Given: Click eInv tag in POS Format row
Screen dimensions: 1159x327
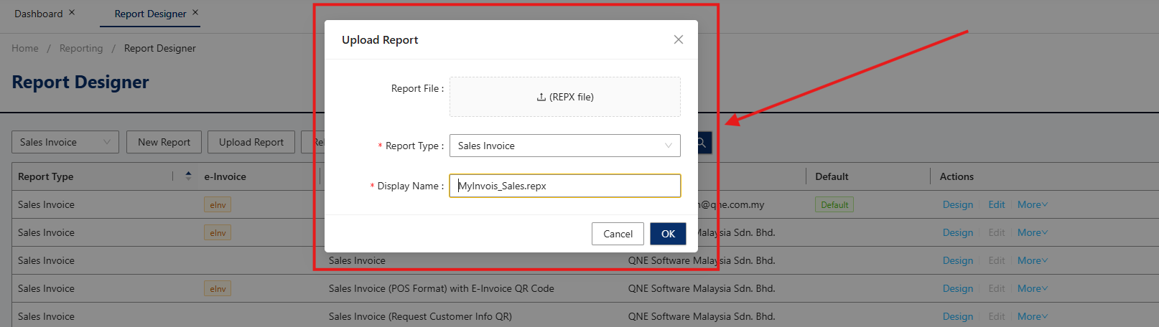Looking at the screenshot, I should 218,289.
